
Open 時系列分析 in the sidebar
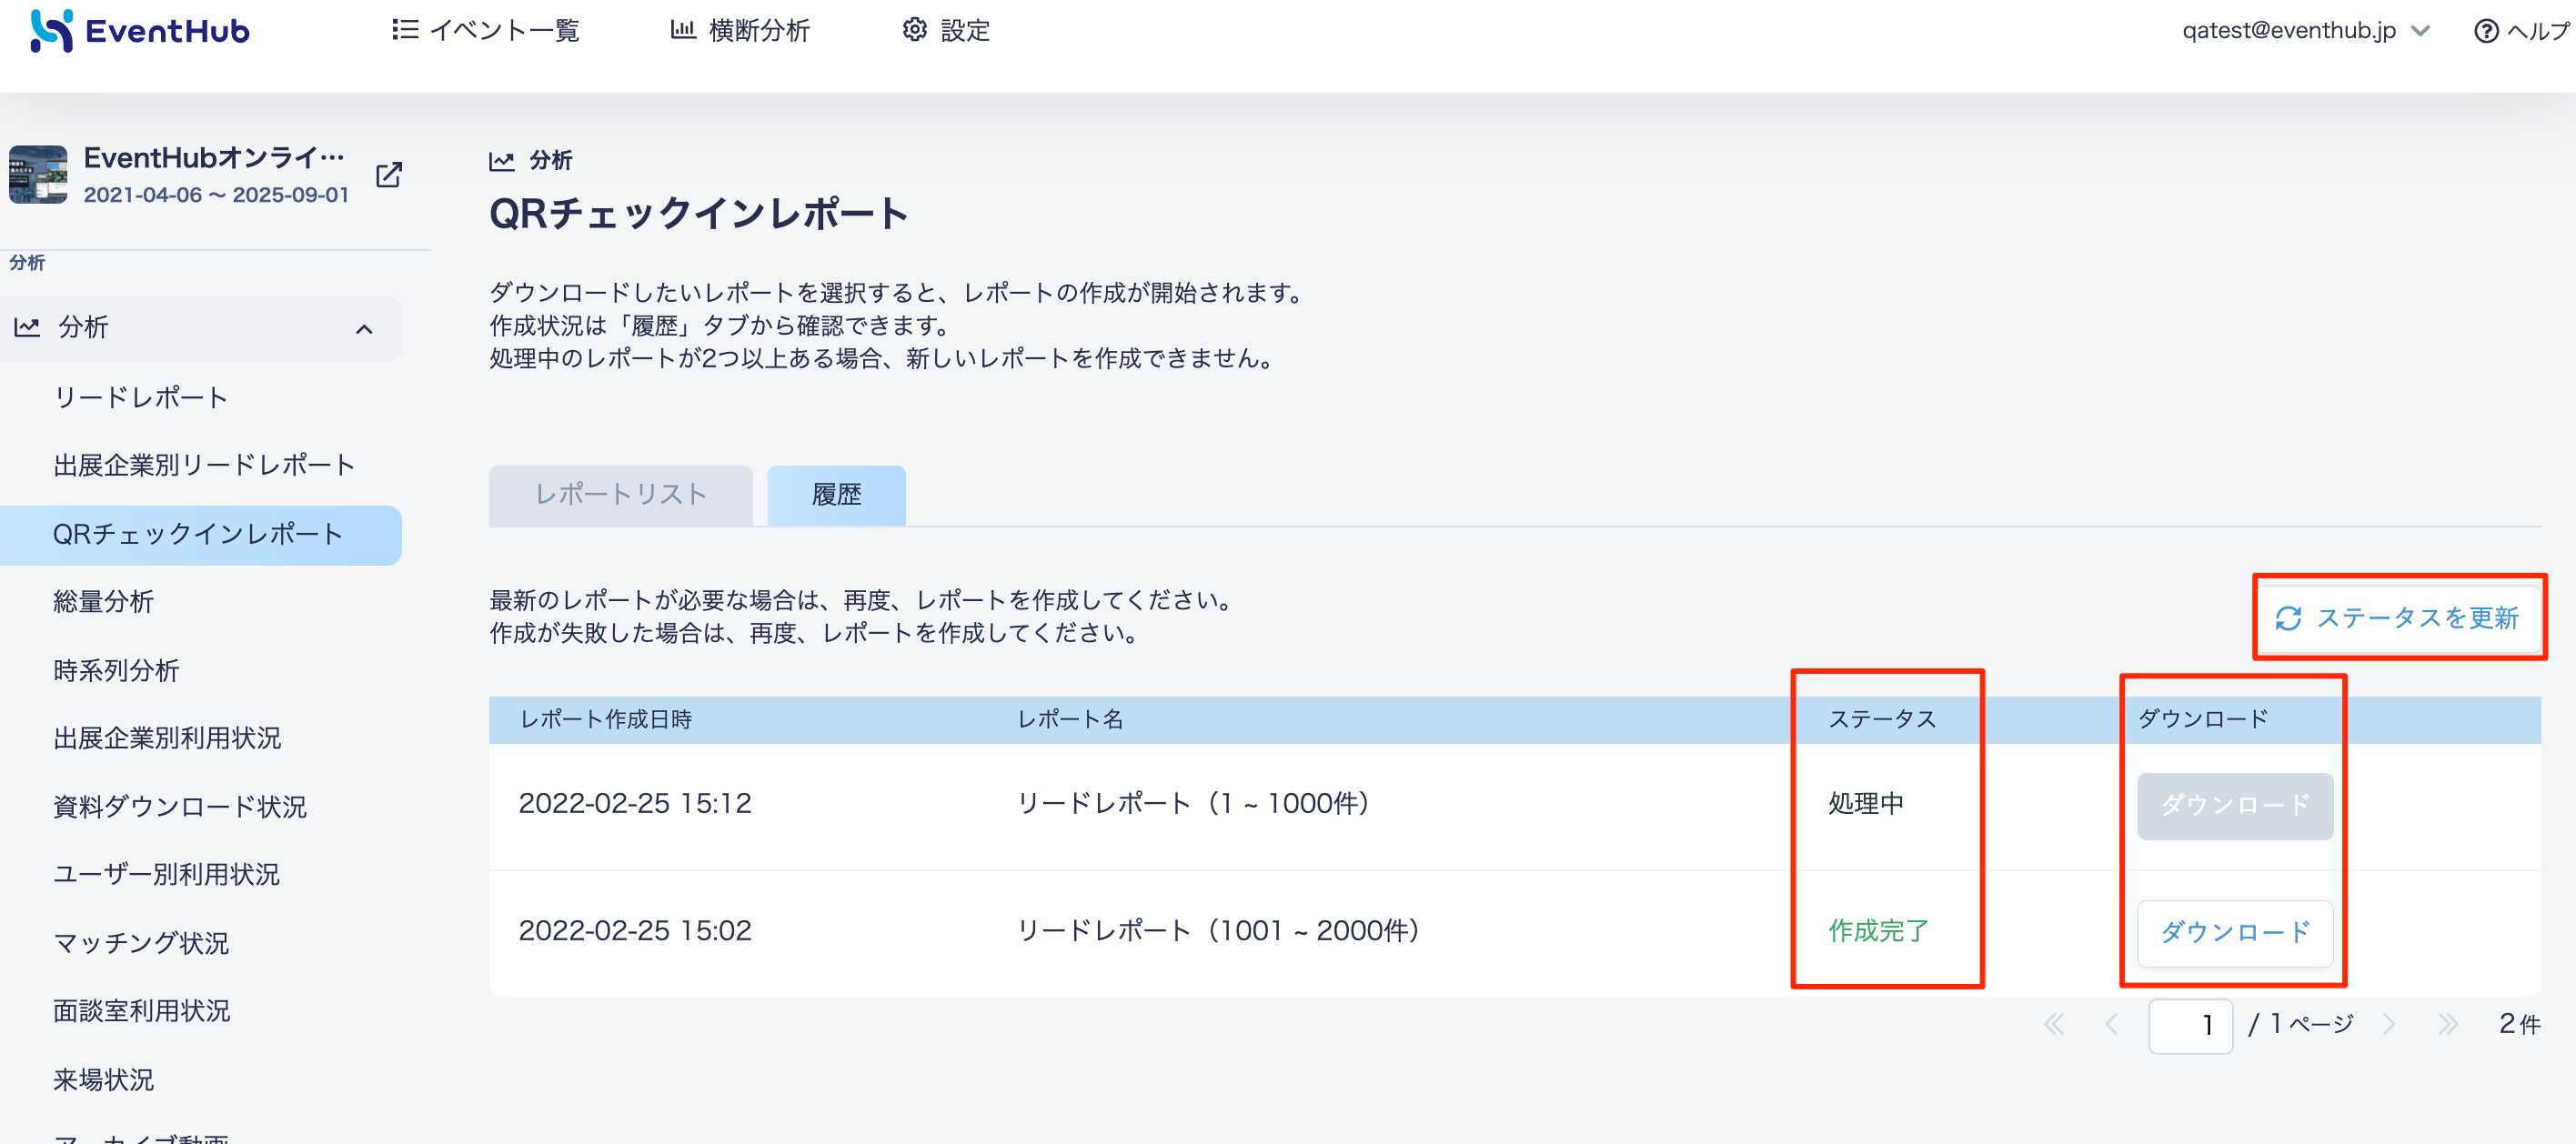(116, 670)
